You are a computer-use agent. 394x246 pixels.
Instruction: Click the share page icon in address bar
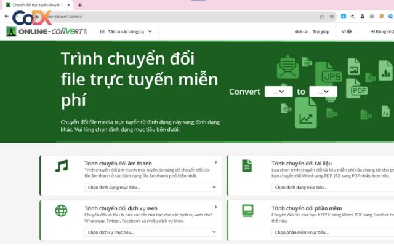click(x=322, y=17)
